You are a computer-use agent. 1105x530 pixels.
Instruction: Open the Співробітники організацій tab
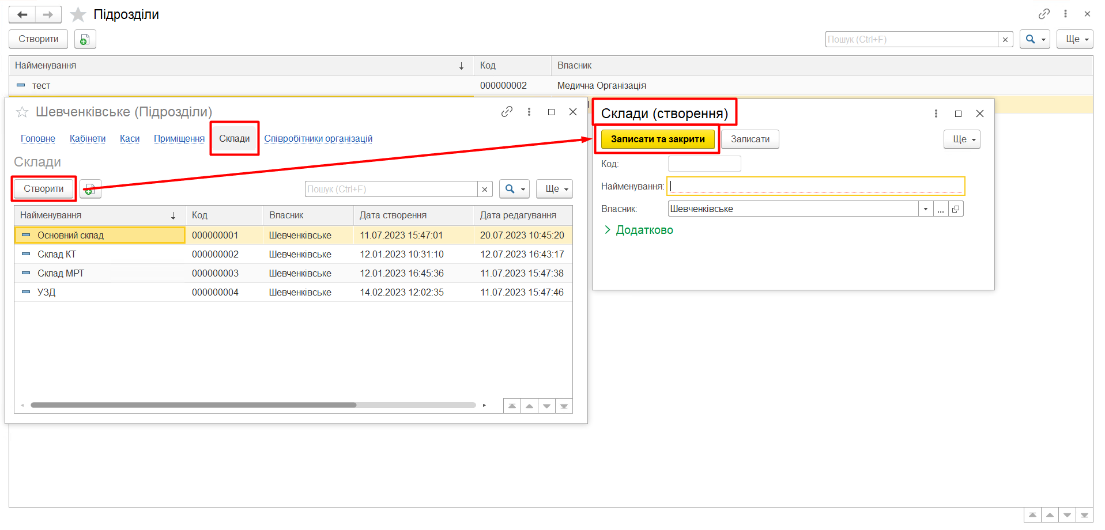point(318,138)
